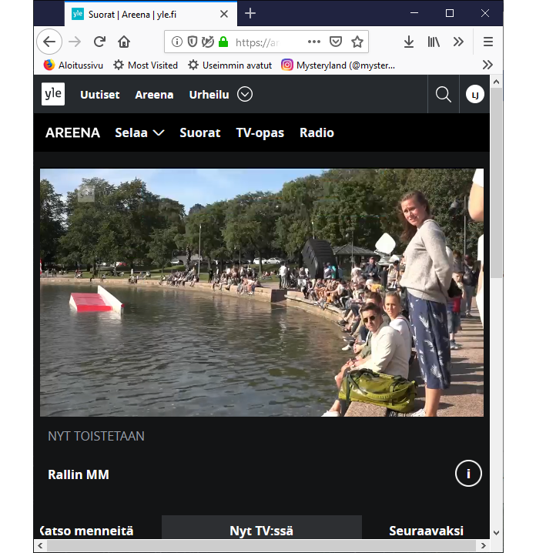Switch to the Nyt TV:ssä tab

coord(261,531)
